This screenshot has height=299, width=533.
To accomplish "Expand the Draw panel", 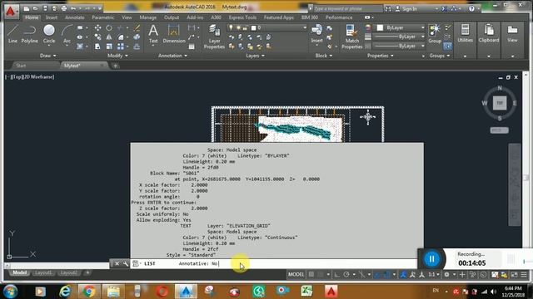I will (x=48, y=56).
